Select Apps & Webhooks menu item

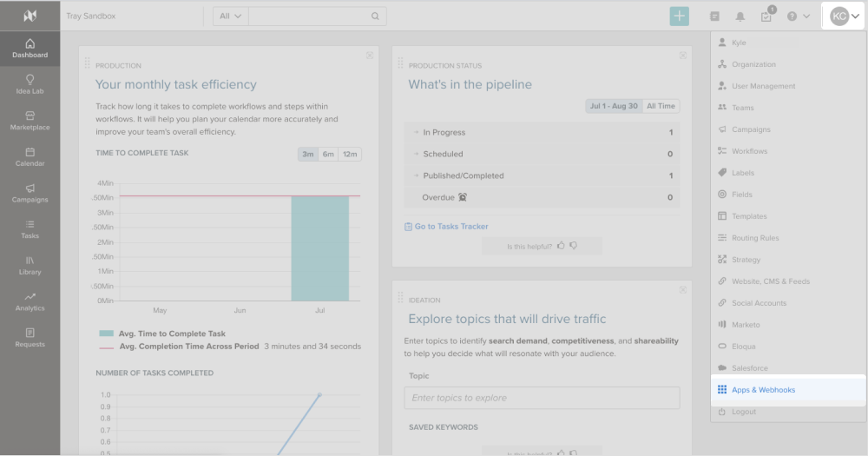click(x=762, y=390)
